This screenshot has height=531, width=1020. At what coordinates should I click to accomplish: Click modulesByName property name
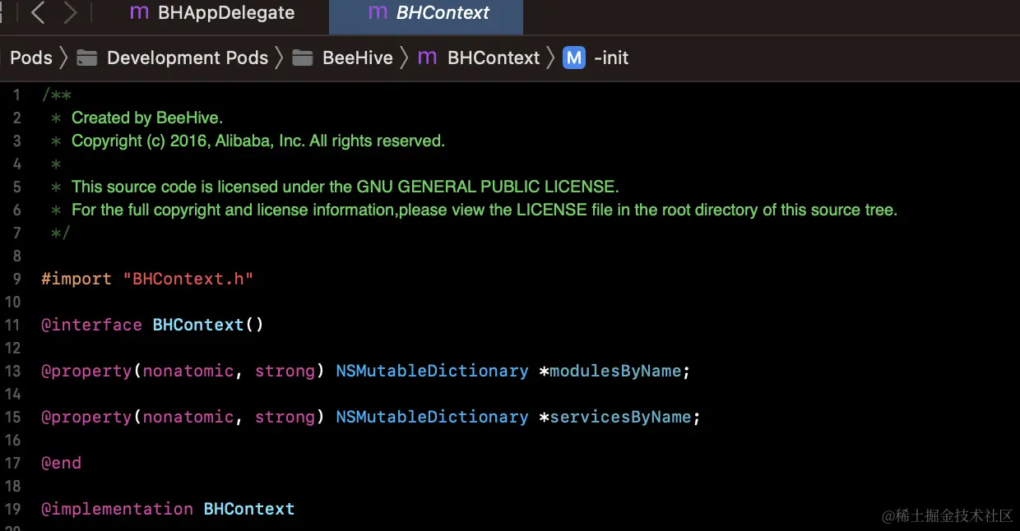click(x=615, y=371)
